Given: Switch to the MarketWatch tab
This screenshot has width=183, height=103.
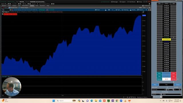Looking at the screenshot, I should tap(25, 6).
